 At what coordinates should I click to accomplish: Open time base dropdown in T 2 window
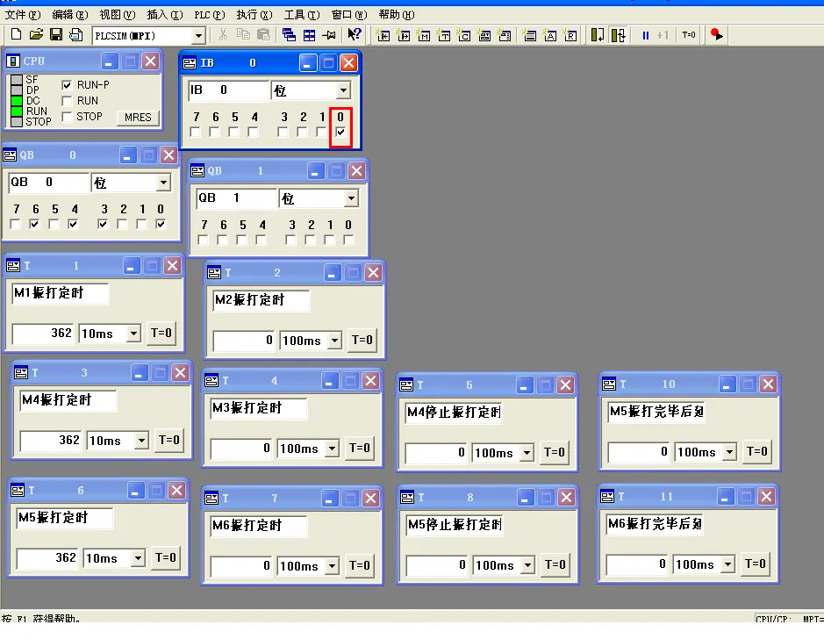(334, 341)
